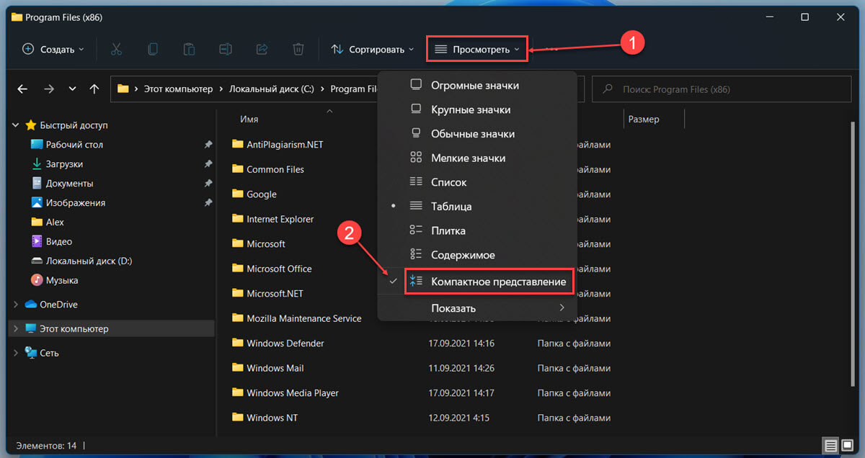The width and height of the screenshot is (865, 458).
Task: Click the Paste clipboard icon
Action: [189, 49]
